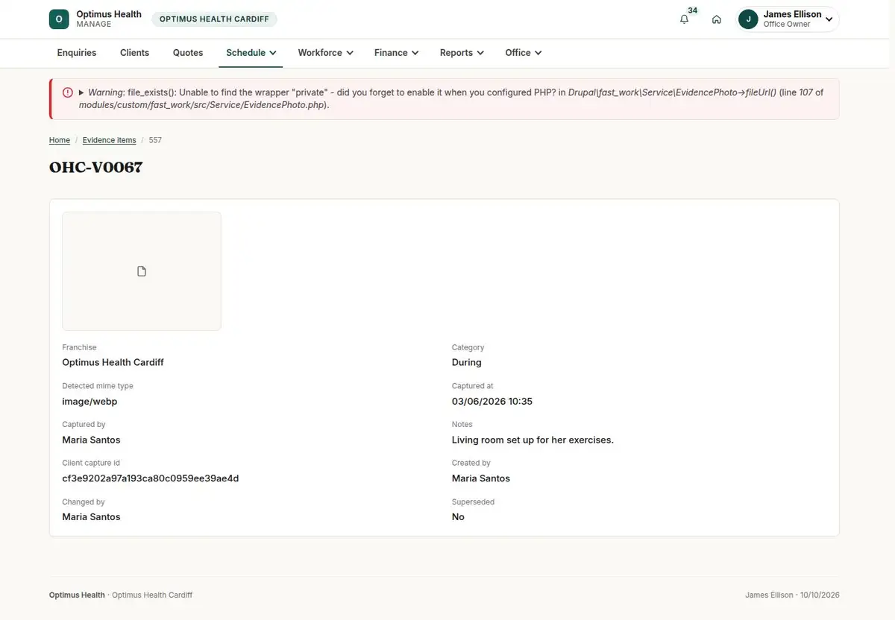Open the notifications bell icon
Image resolution: width=895 pixels, height=620 pixels.
[x=684, y=19]
